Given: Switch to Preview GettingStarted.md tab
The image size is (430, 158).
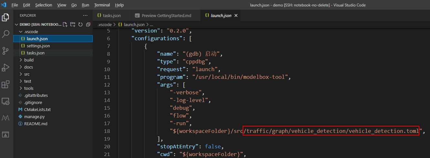Looking at the screenshot, I should [165, 15].
